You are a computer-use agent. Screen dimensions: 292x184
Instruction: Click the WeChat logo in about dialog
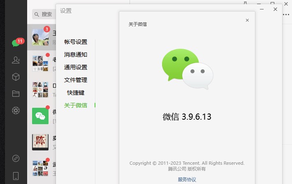point(188,69)
